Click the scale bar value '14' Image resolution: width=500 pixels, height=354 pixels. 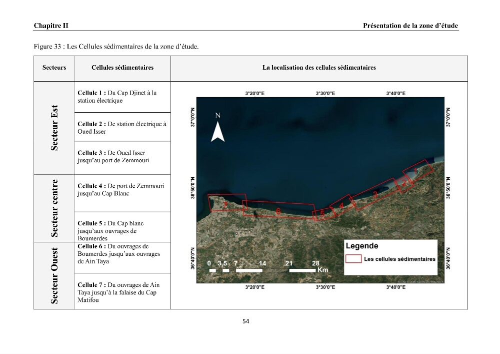262,263
